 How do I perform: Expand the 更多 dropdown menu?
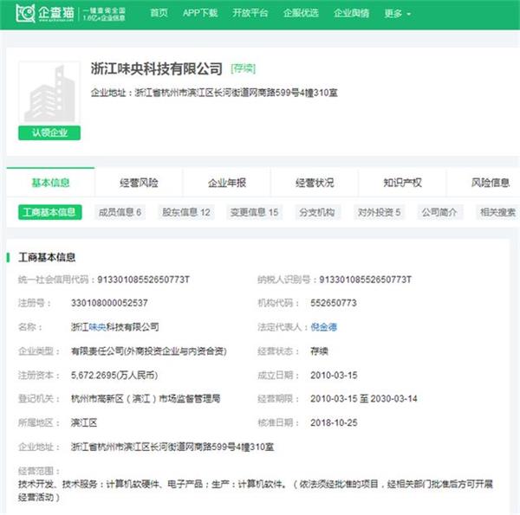tap(397, 14)
